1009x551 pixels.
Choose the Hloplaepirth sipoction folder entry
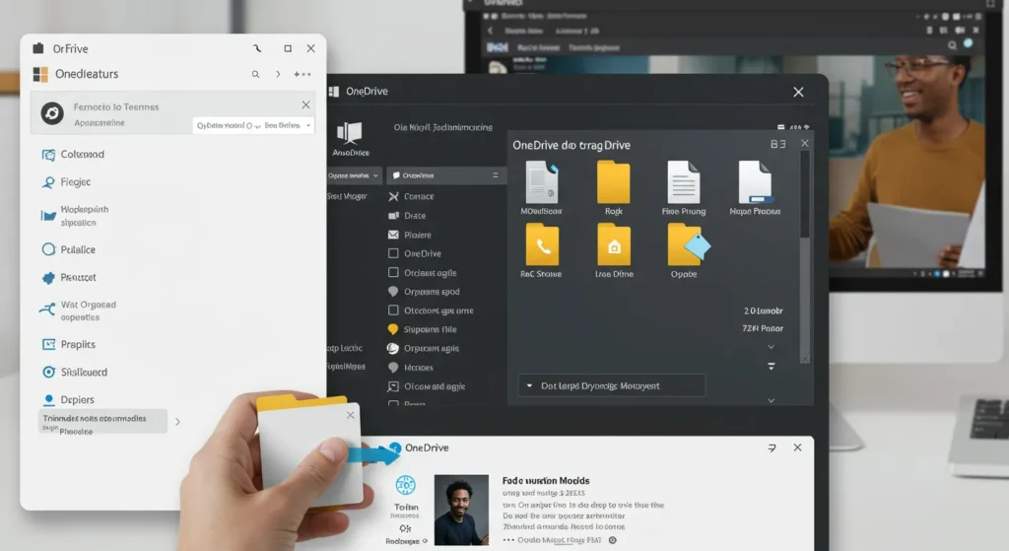[x=75, y=216]
